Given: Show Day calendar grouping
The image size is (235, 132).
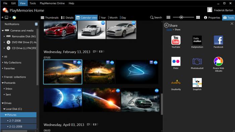Looking at the screenshot, I should 124,18.
